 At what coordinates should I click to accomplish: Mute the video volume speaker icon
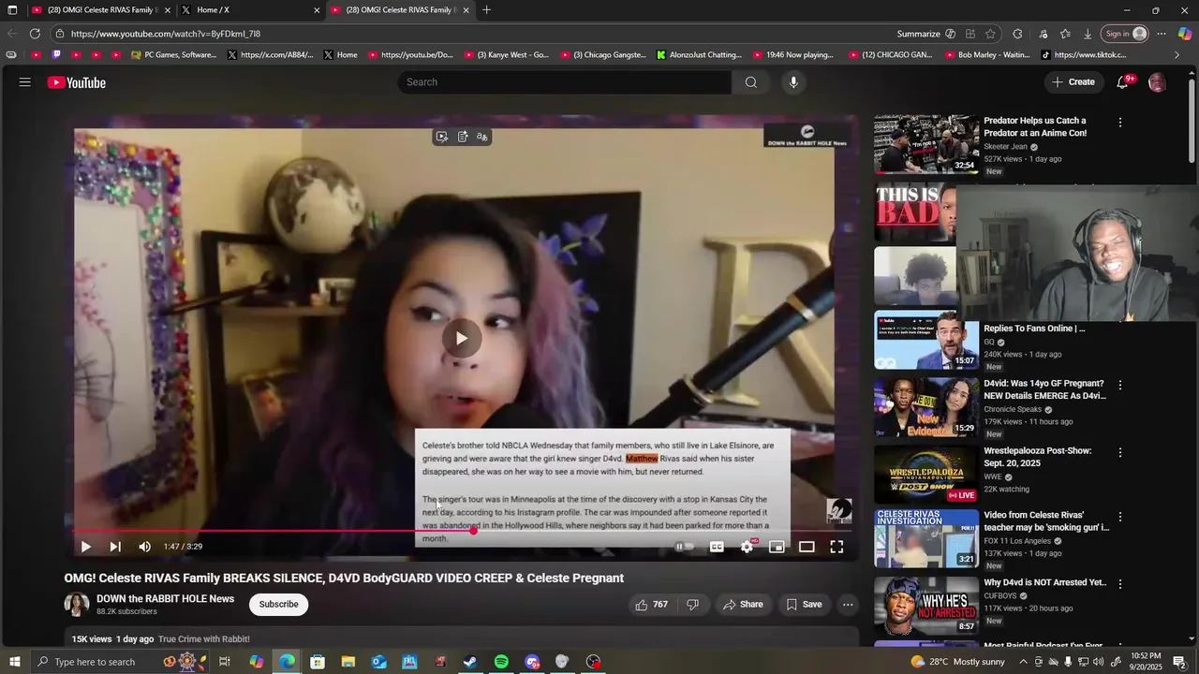[144, 547]
